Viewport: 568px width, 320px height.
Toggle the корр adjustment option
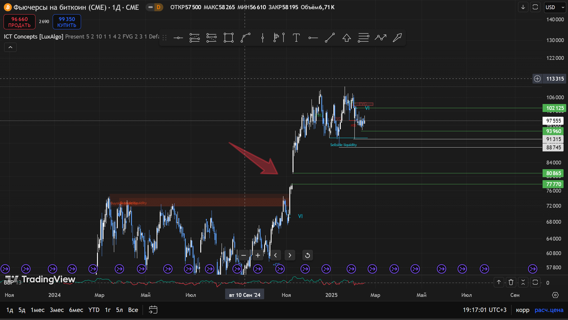[523, 310]
